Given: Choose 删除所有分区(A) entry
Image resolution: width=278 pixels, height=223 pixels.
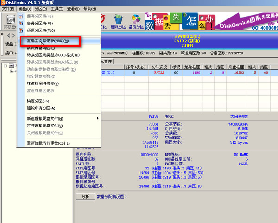Looking at the screenshot, I should (41, 108).
